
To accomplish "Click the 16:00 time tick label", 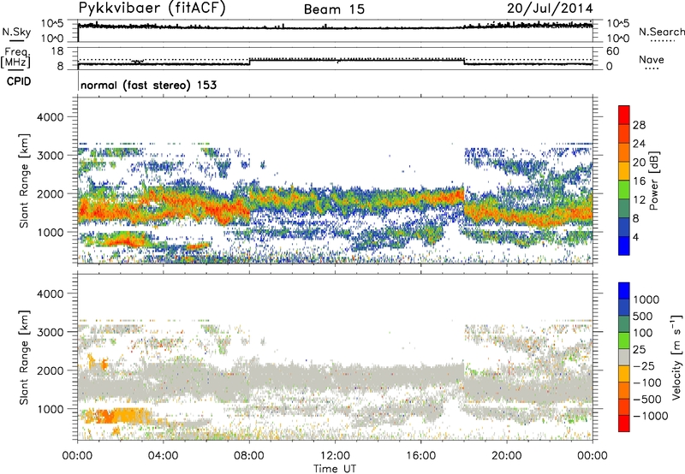I will (x=421, y=456).
